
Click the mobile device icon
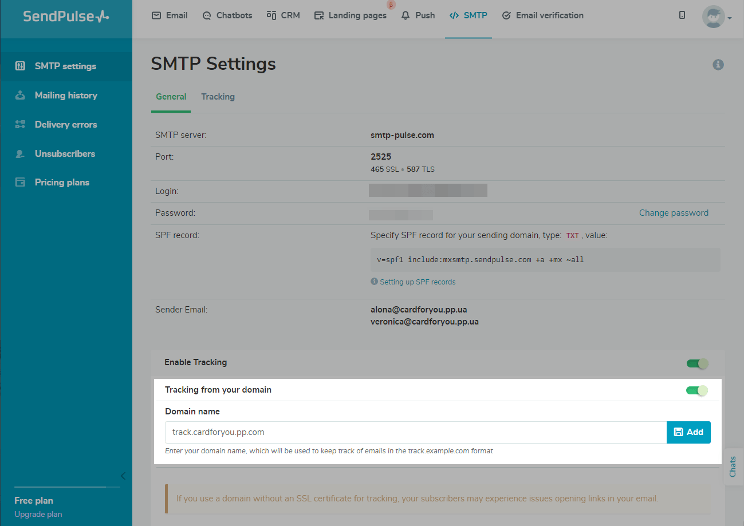(x=682, y=15)
